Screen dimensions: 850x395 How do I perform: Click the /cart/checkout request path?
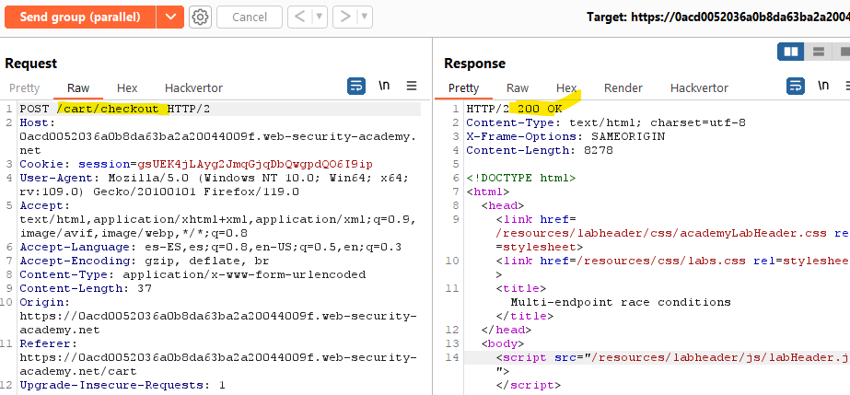click(108, 109)
